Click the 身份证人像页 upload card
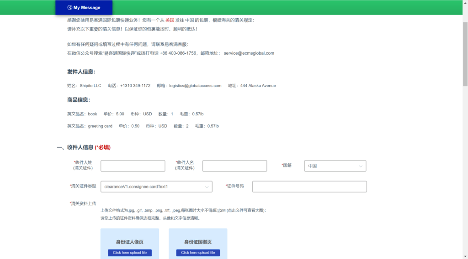 (130, 244)
